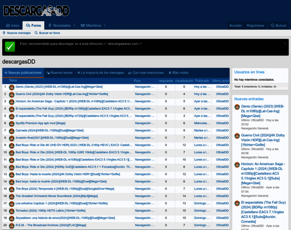Click sidebar avatar beside El especialista entry
The height and width of the screenshot is (230, 291).
coord(237,203)
